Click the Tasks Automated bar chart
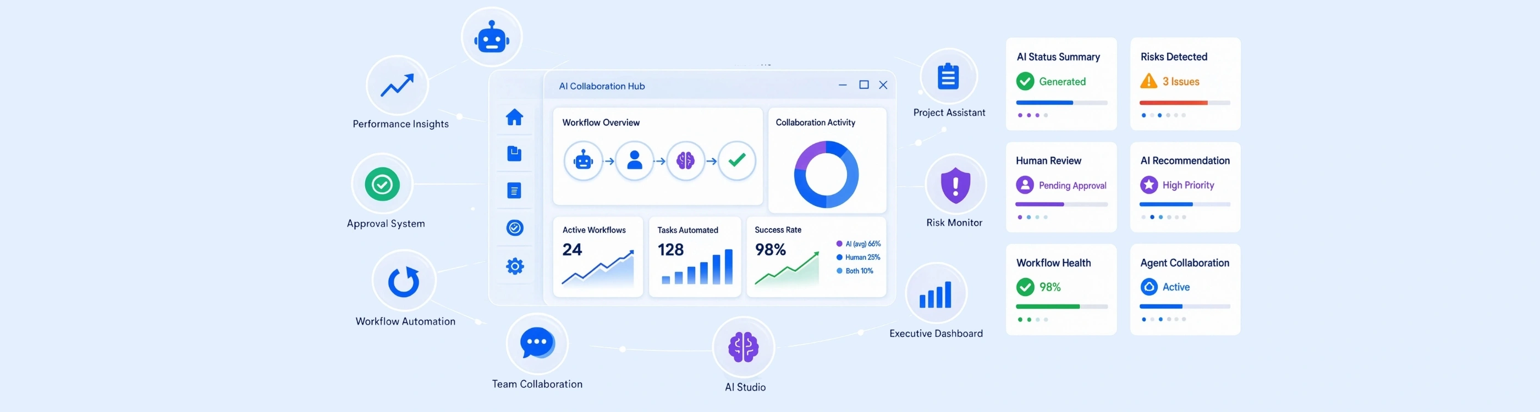This screenshot has height=412, width=1540. (697, 267)
